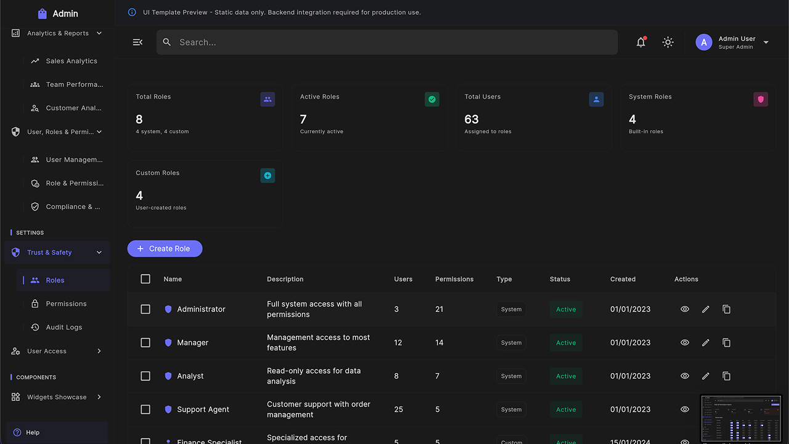Check the select-all checkbox in table header

tap(145, 279)
